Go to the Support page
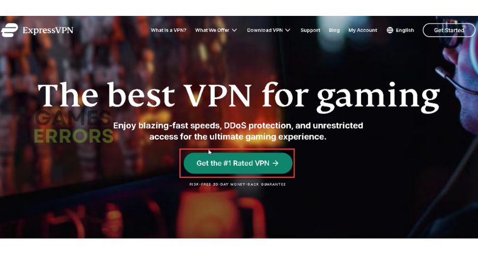This screenshot has height=265, width=478. [310, 30]
